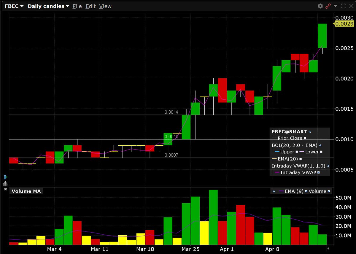
Task: Click the wrench in the Volume MA legend
Action: pyautogui.click(x=274, y=191)
